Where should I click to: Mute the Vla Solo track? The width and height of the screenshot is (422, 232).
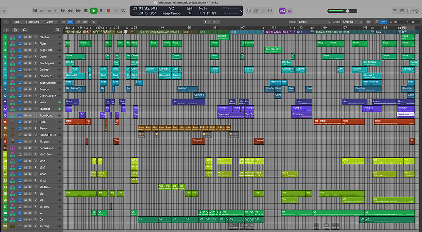click(25, 187)
